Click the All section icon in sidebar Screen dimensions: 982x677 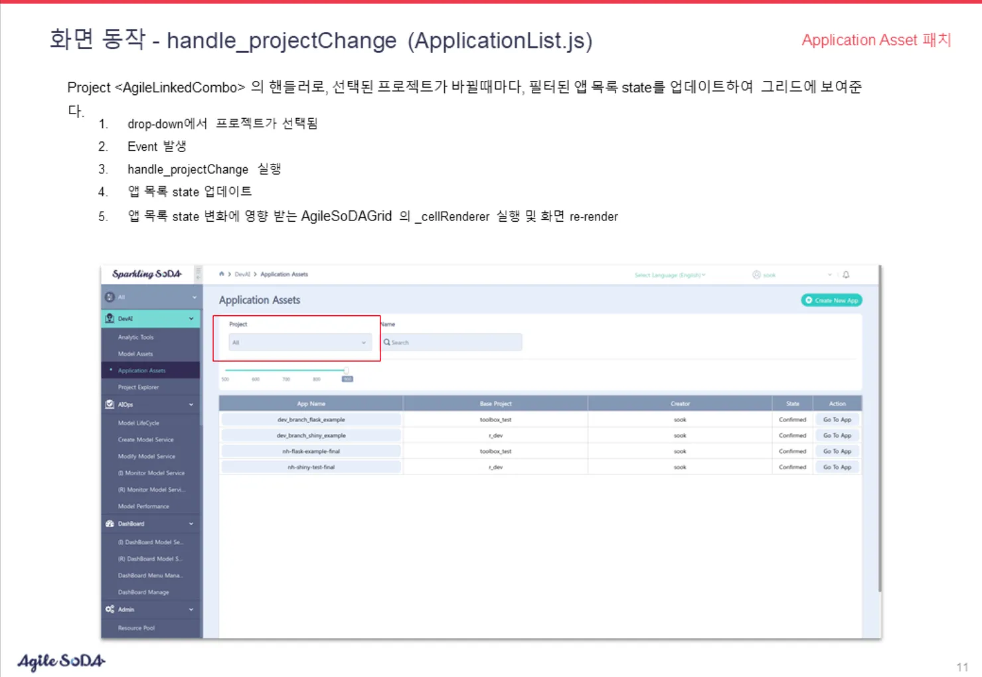(x=110, y=297)
